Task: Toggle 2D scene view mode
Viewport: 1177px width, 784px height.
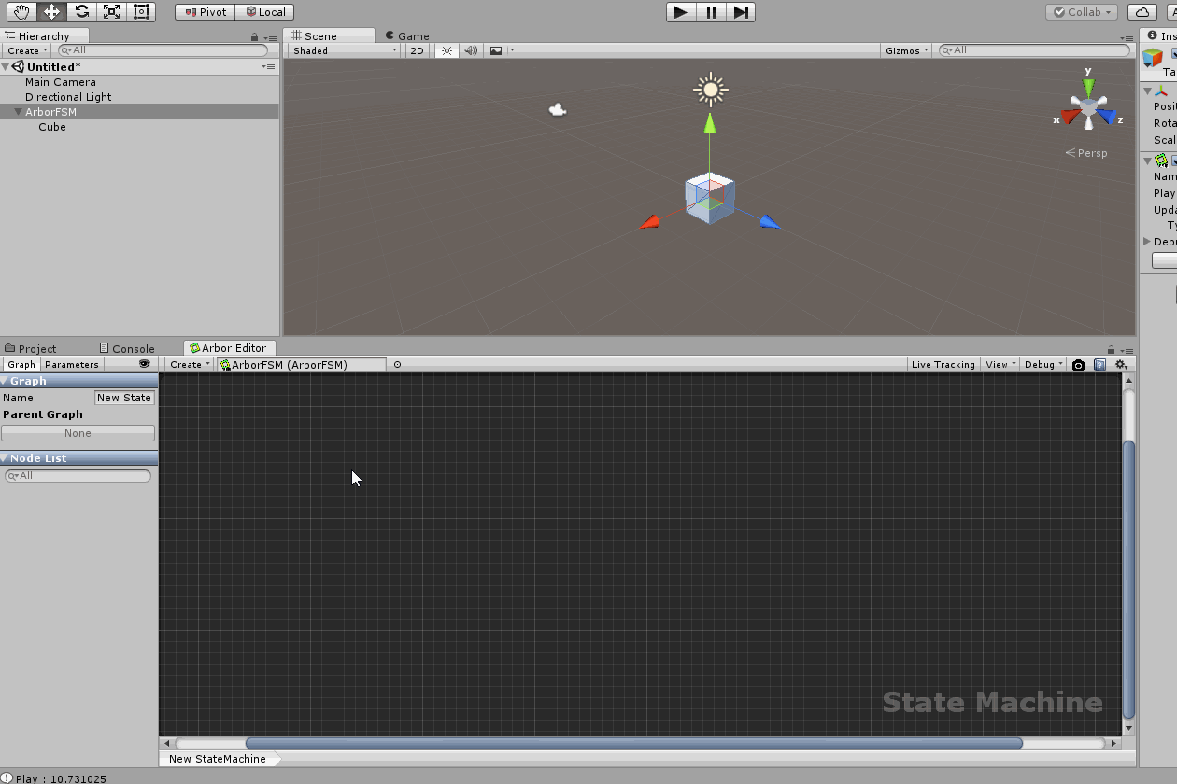Action: pyautogui.click(x=418, y=50)
